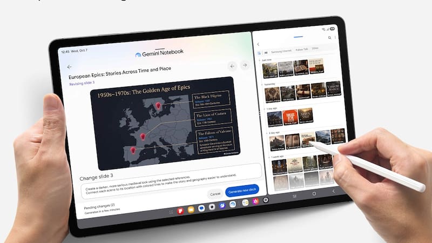Select the orange-red poster thumbnail under 1 day ago
This screenshot has height=243, width=432.
[x=290, y=117]
